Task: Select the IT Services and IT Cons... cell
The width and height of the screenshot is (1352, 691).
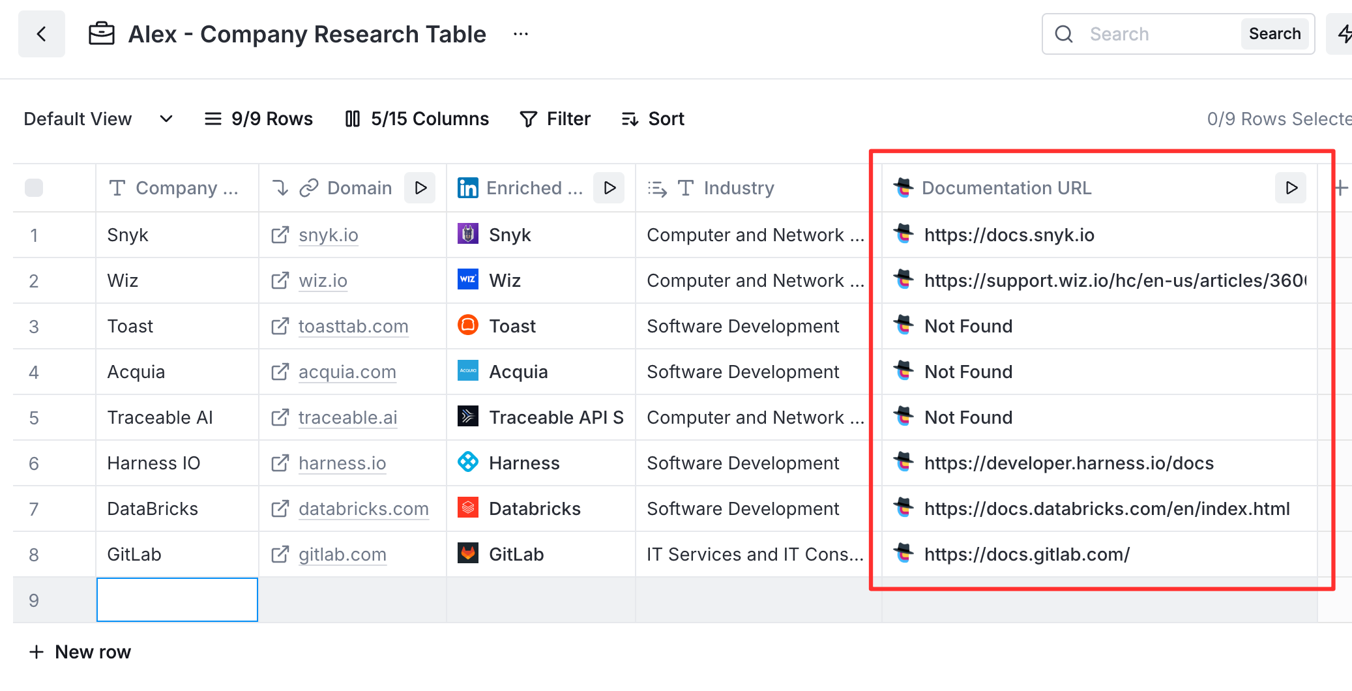Action: pyautogui.click(x=758, y=554)
